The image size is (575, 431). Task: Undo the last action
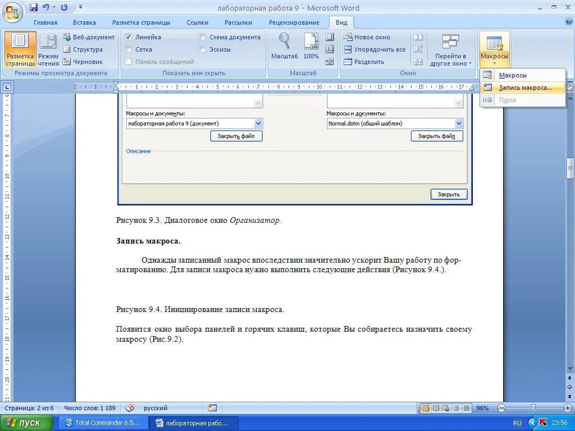coord(46,7)
